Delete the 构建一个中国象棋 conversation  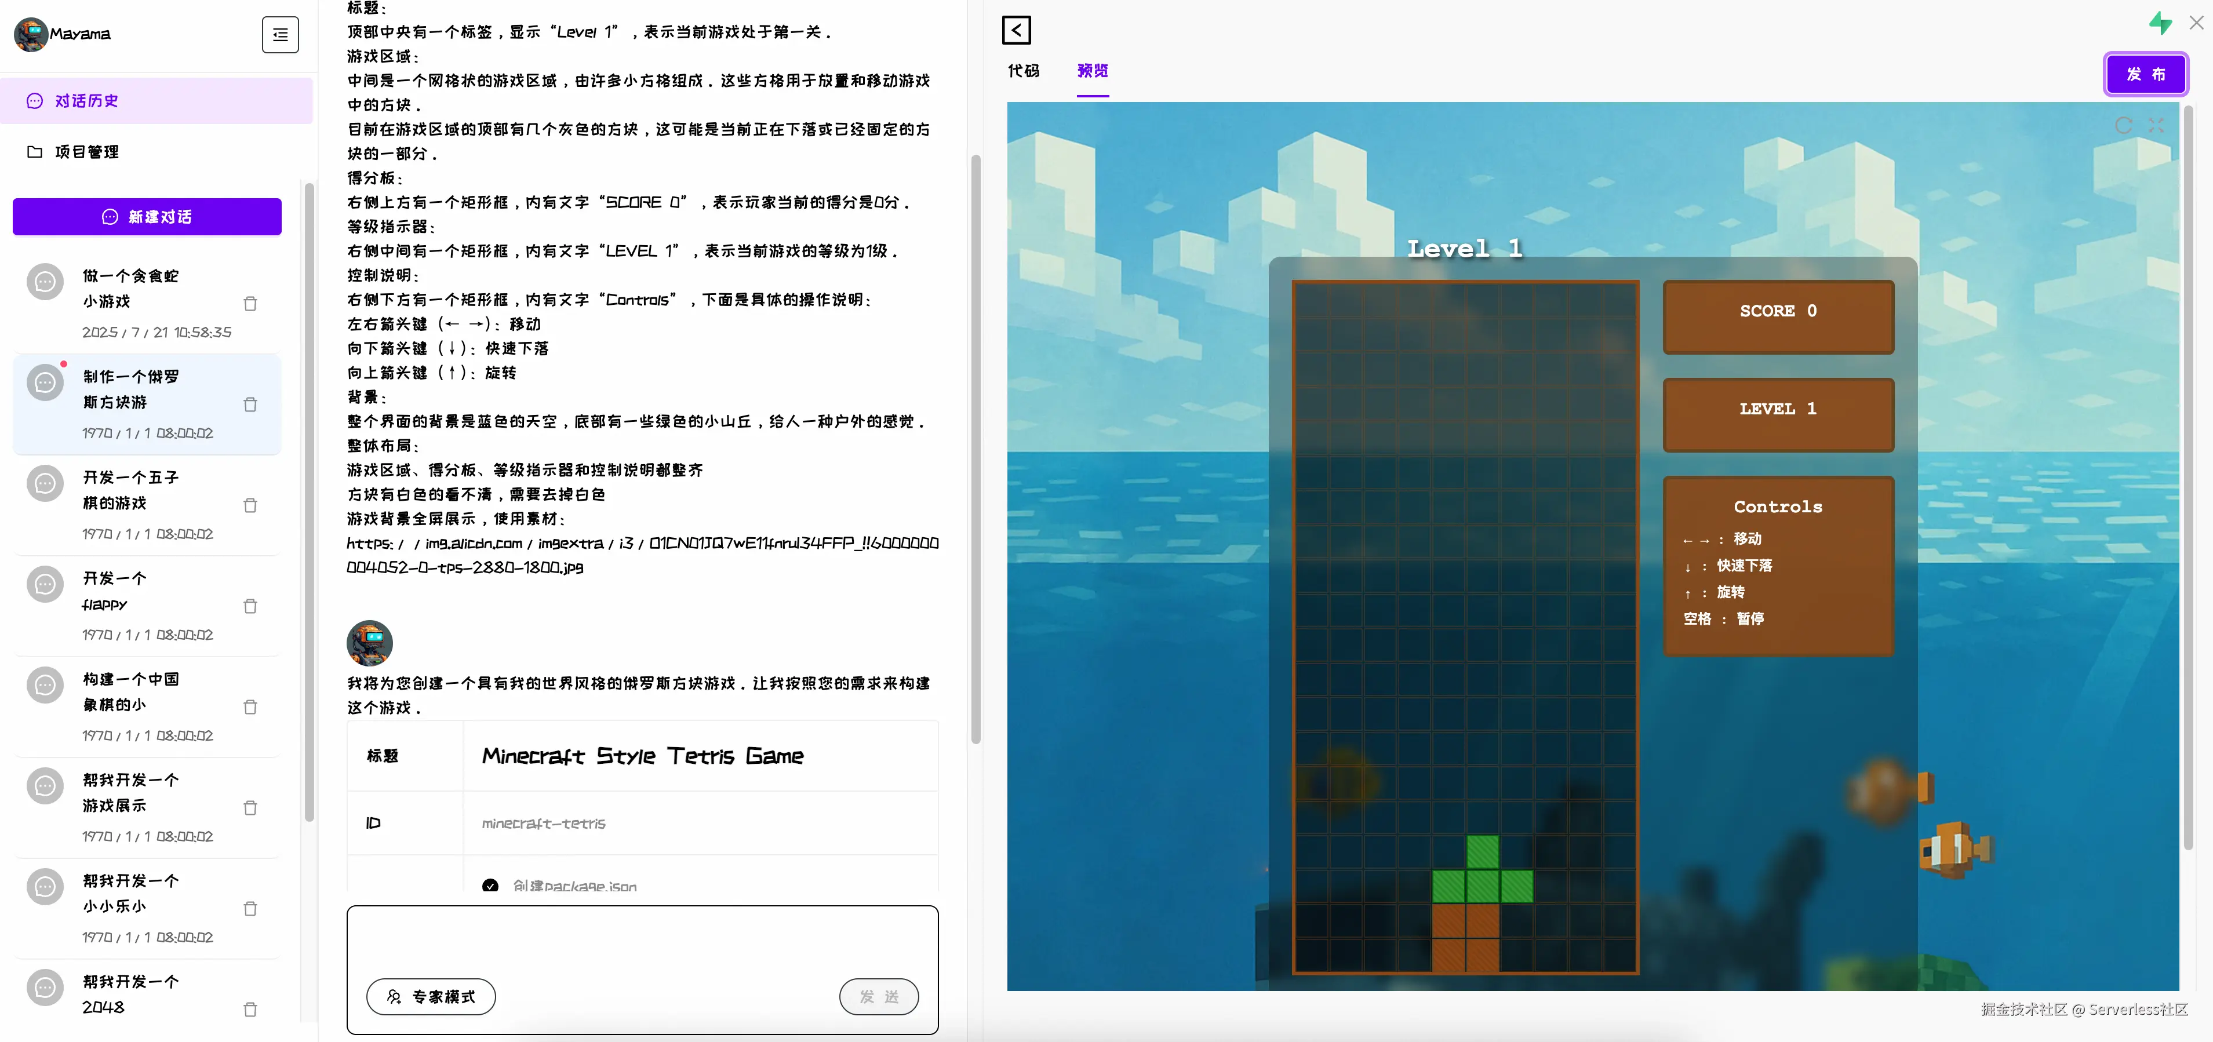point(250,708)
